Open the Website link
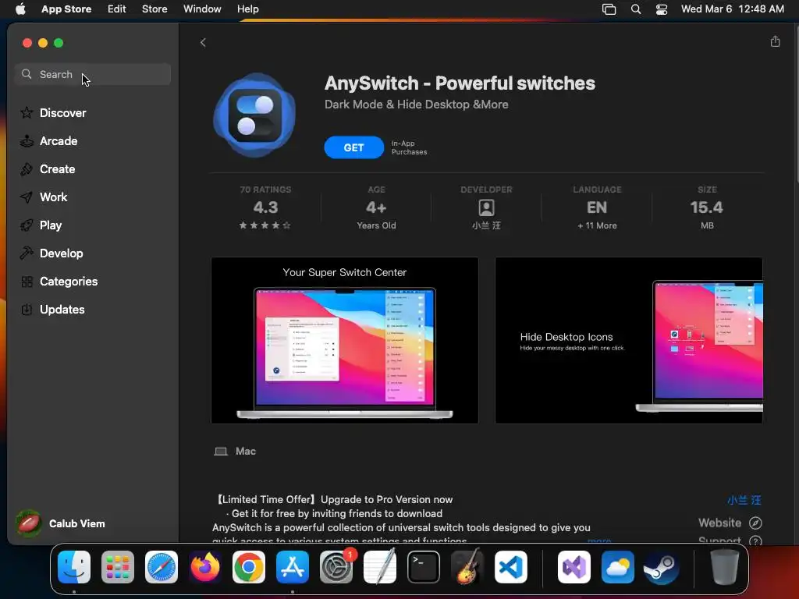 coord(719,523)
